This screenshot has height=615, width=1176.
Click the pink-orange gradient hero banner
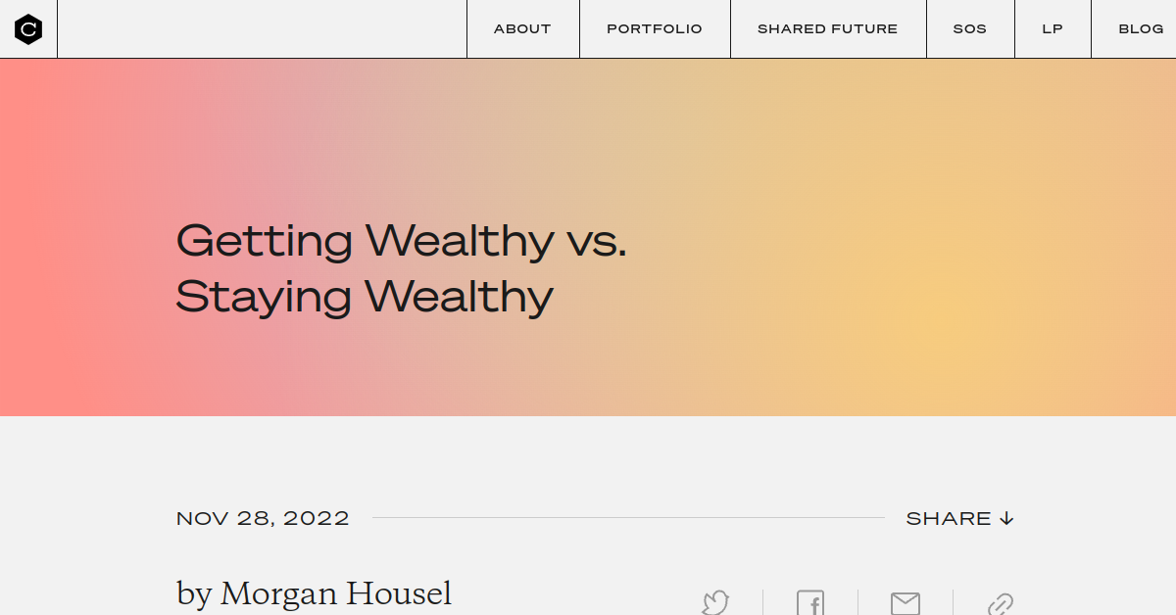588,237
